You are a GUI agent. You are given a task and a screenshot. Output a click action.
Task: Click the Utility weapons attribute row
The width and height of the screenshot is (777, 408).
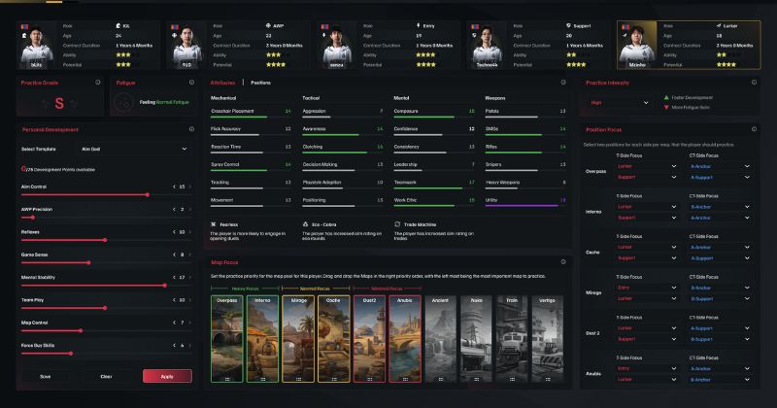tap(525, 202)
